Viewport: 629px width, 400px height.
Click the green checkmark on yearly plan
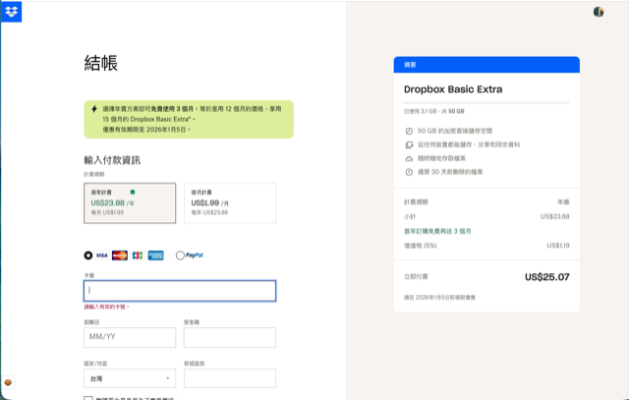(x=133, y=192)
